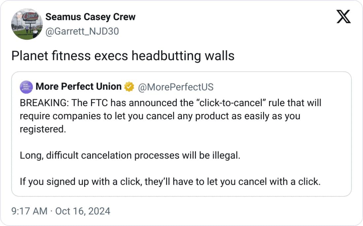Screen dimensions: 363x226
Task: Open the Seamus Casey Crew display name
Action: [90, 17]
